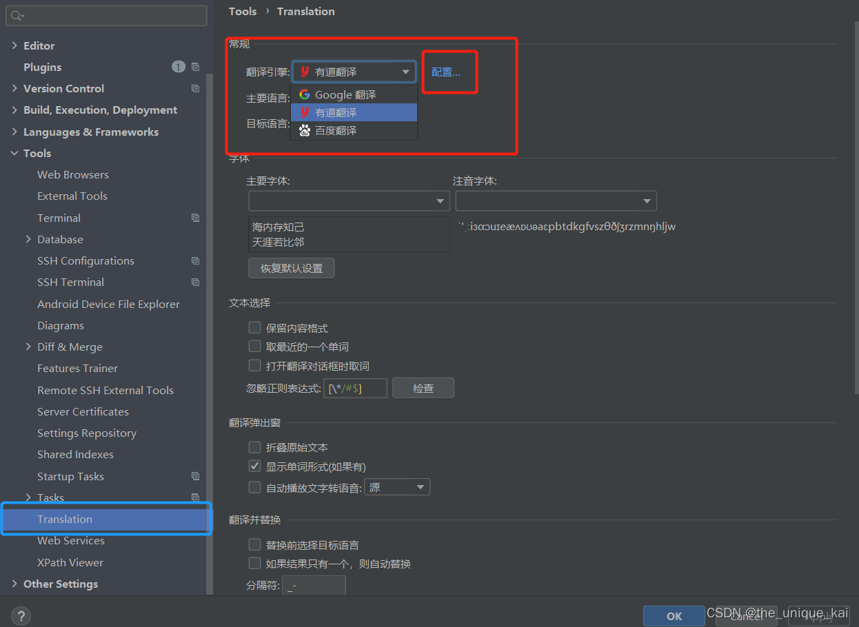Expand the Database node under Tools
This screenshot has height=627, width=859.
coord(28,239)
